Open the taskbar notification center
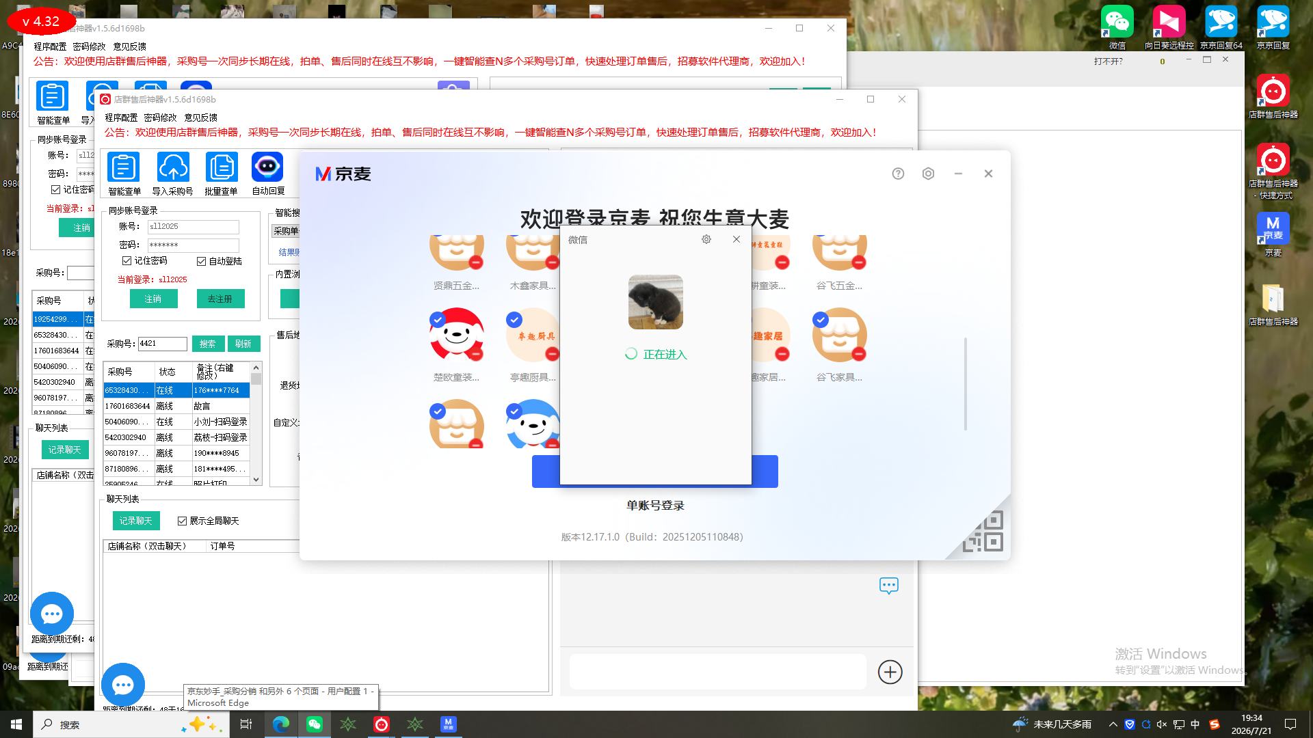 pos(1290,724)
